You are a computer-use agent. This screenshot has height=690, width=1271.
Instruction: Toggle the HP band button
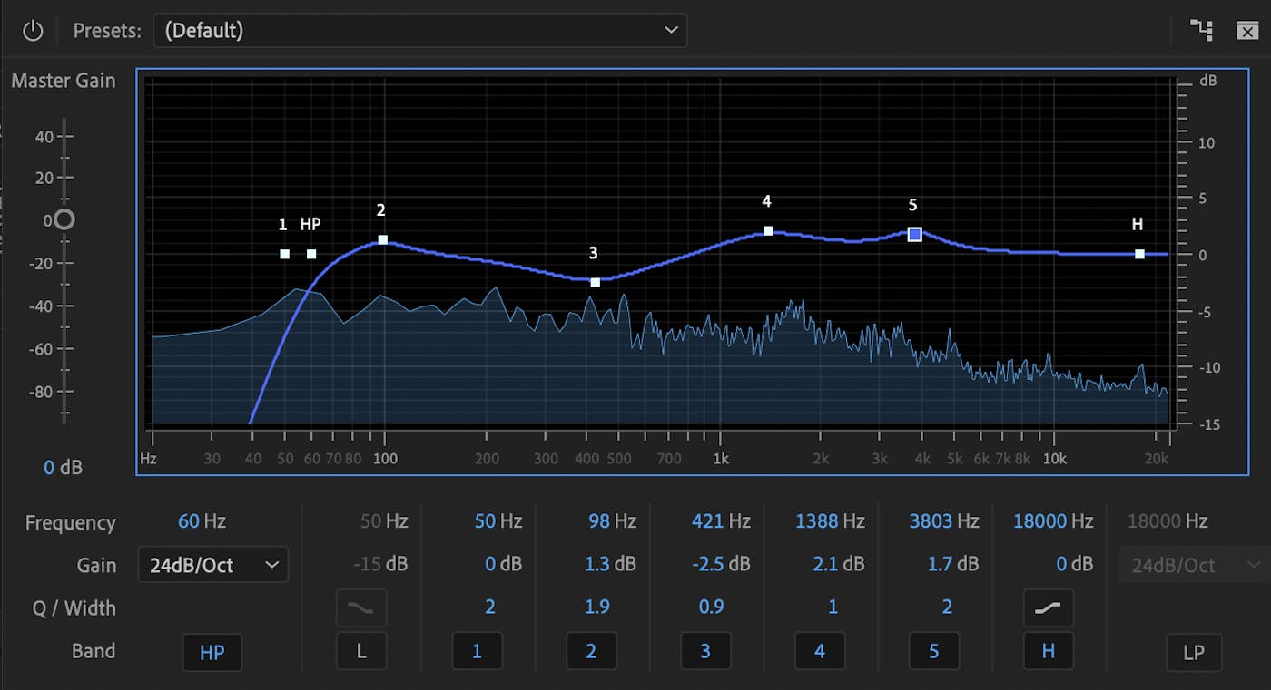[x=212, y=652]
